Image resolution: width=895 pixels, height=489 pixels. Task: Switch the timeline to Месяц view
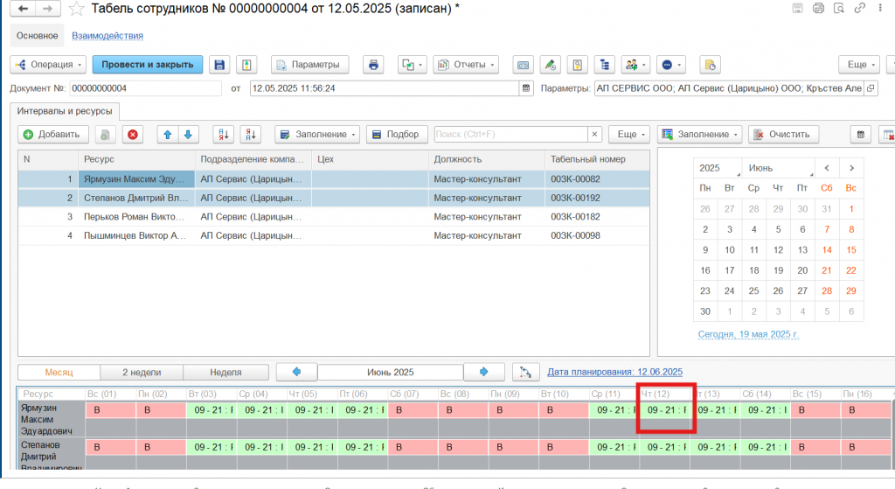59,372
